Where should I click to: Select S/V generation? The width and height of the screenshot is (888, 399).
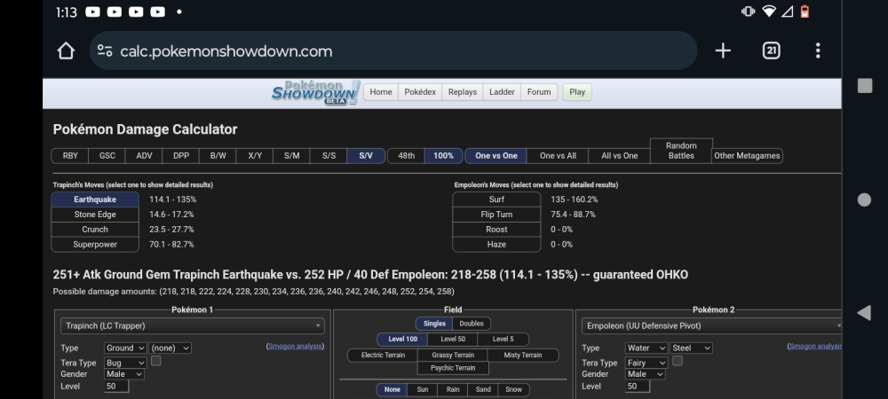click(x=366, y=156)
